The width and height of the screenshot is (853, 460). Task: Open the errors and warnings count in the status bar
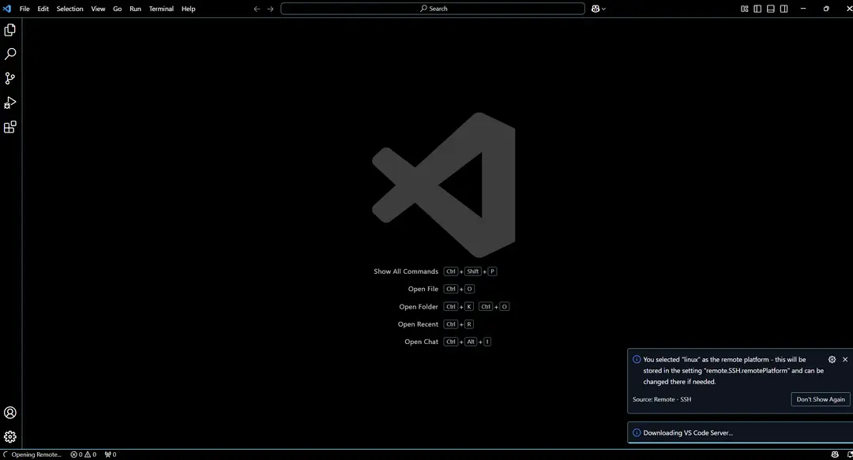tap(83, 454)
